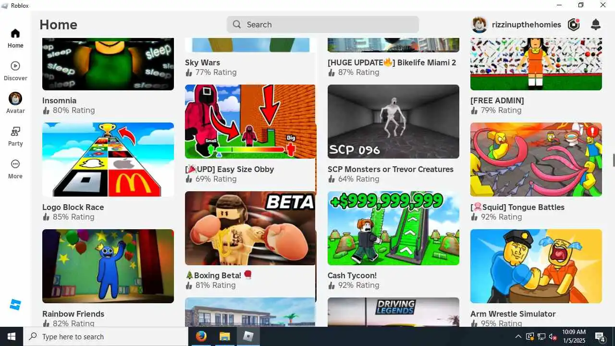Image resolution: width=615 pixels, height=346 pixels.
Task: Click the thumbs-up icon beside Insomnia rating
Action: tap(46, 111)
